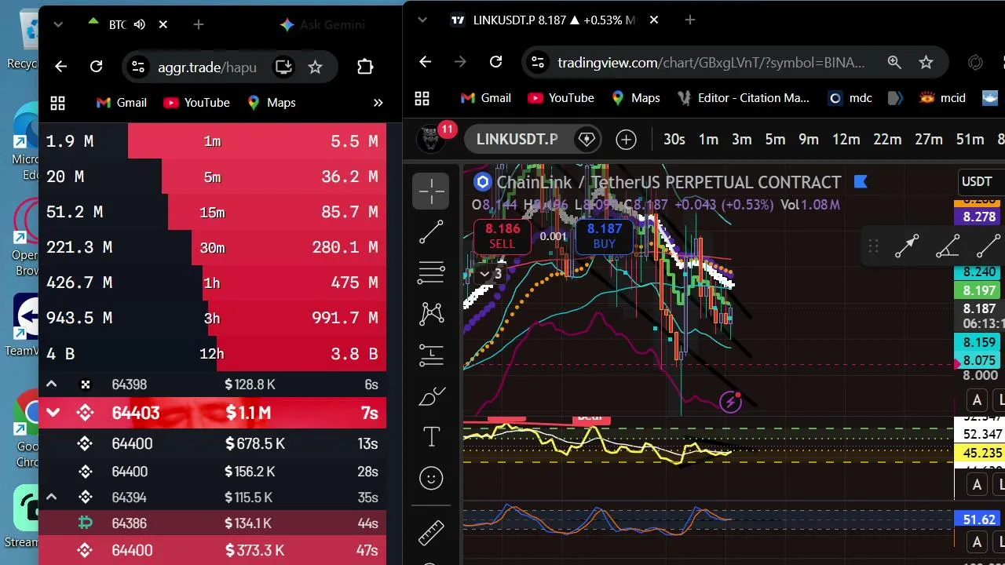Open extensions menu in aggr.trade browser window

365,67
